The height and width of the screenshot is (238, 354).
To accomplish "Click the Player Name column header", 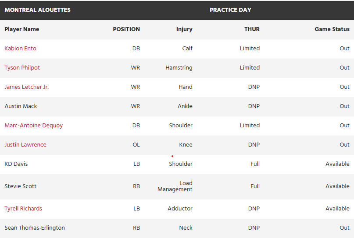I will (21, 29).
